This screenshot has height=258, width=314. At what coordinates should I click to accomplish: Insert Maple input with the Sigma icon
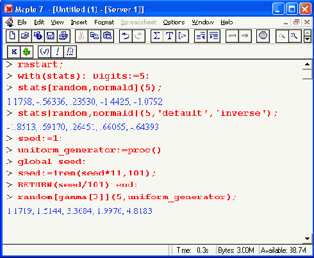coord(157,36)
